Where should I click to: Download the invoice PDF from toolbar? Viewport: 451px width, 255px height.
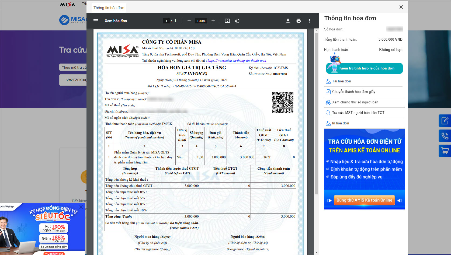coord(288,21)
